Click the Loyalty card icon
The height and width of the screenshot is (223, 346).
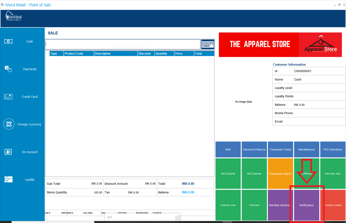8,179
